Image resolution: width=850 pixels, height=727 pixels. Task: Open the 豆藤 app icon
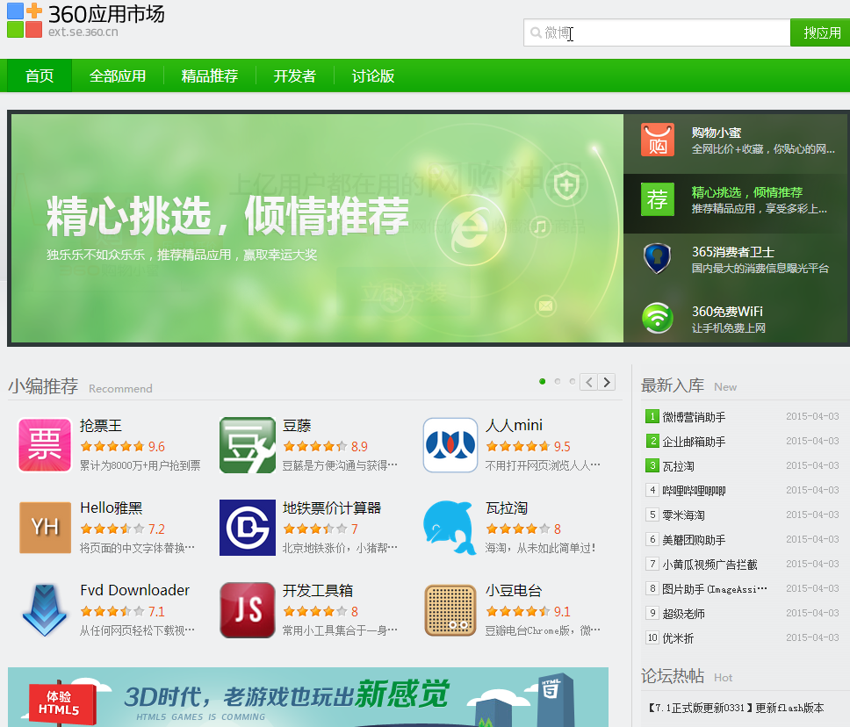pyautogui.click(x=248, y=445)
